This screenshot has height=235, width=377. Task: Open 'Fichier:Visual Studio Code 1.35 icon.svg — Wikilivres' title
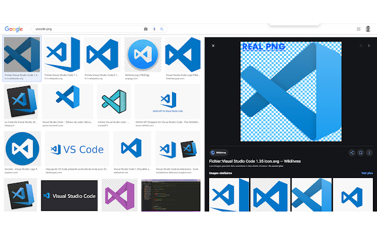coord(255,161)
